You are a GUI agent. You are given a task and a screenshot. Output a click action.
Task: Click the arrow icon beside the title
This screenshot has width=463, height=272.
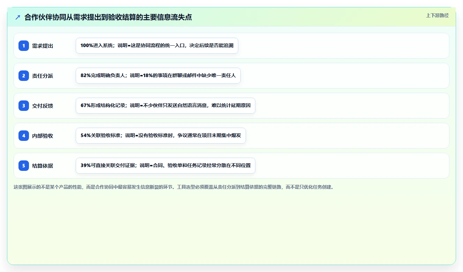click(x=18, y=17)
